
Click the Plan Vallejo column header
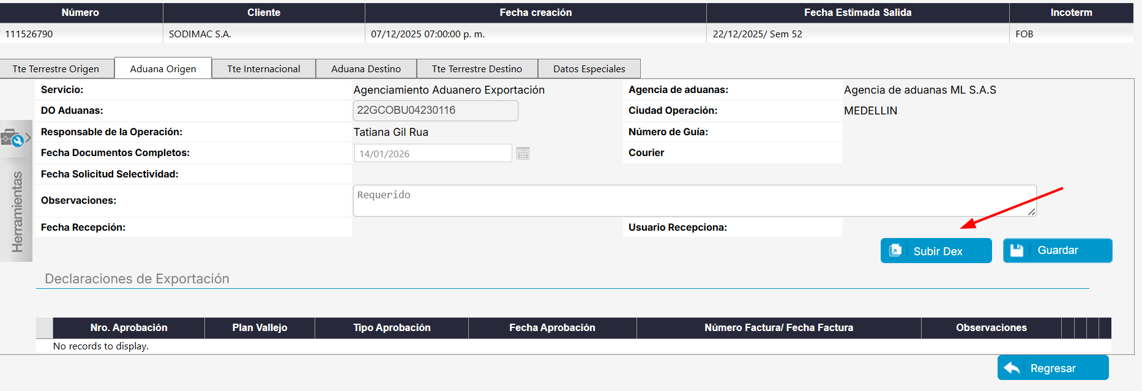point(259,328)
